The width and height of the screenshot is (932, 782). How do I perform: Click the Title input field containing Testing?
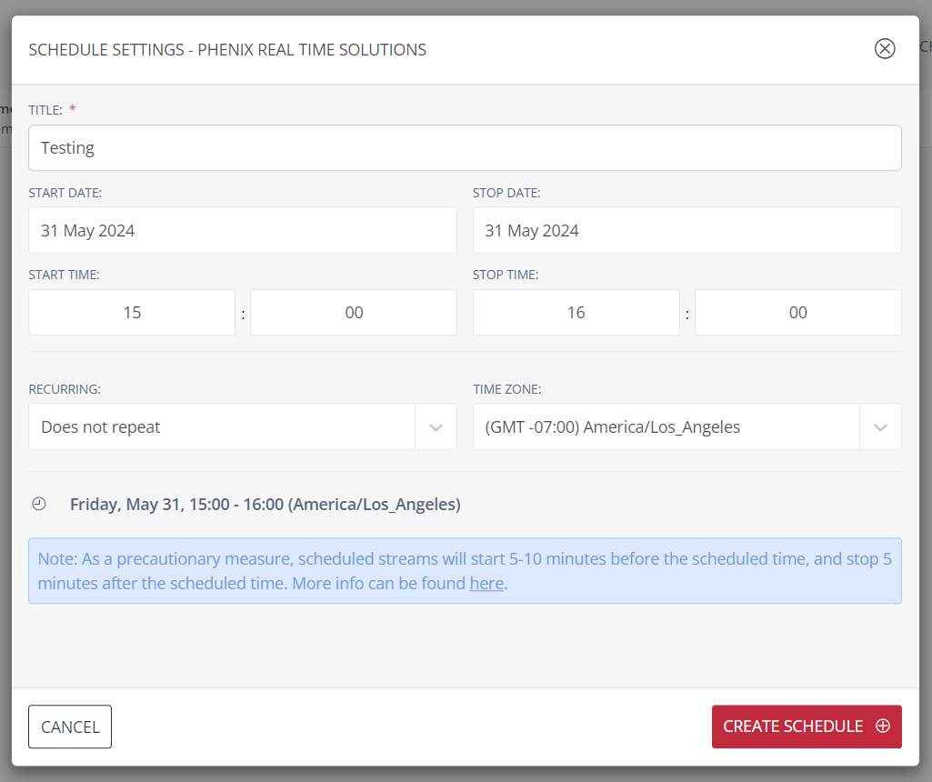465,148
